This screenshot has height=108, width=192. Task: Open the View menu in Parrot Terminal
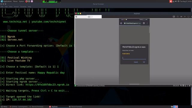pos(11,7)
